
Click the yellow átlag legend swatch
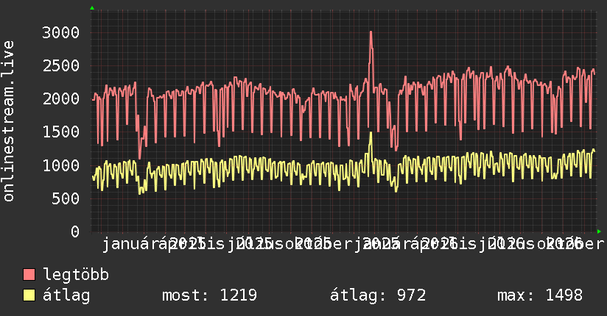pyautogui.click(x=29, y=295)
